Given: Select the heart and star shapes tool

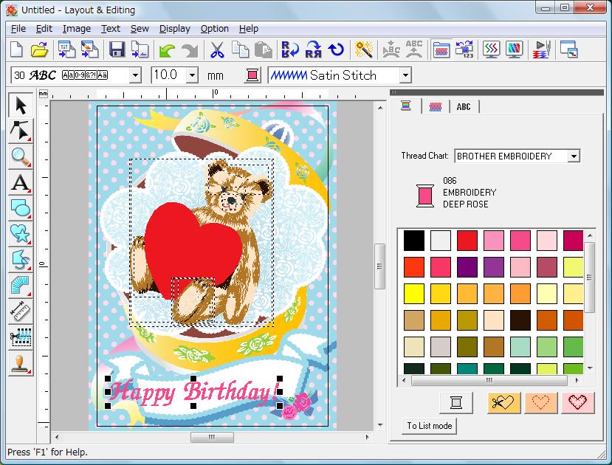Looking at the screenshot, I should click(x=21, y=234).
